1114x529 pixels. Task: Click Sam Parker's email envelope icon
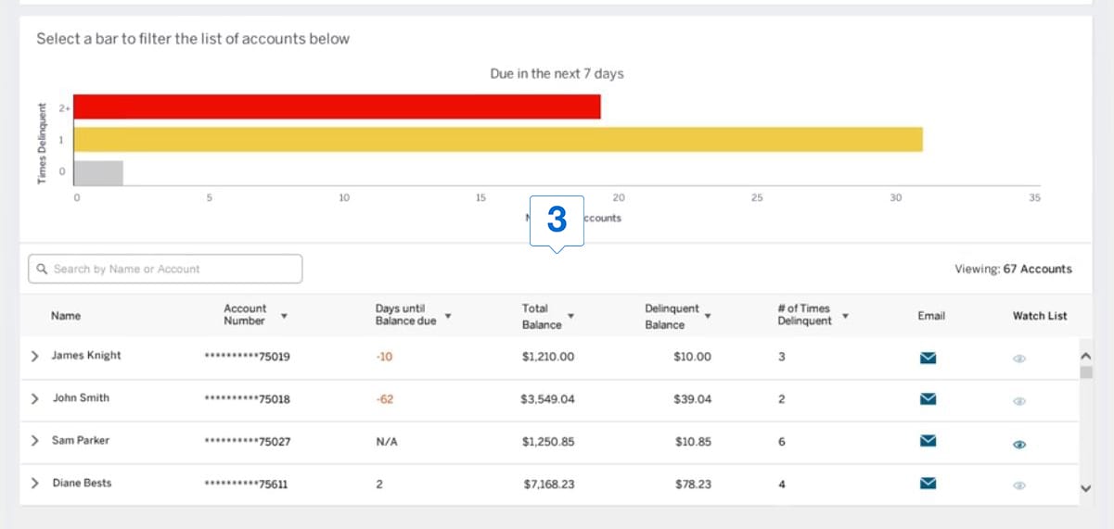pos(928,442)
